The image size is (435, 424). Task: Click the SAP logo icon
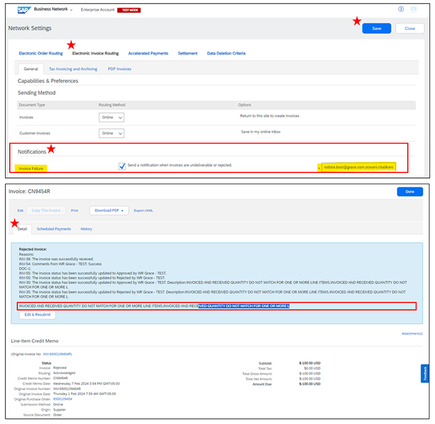click(x=24, y=10)
